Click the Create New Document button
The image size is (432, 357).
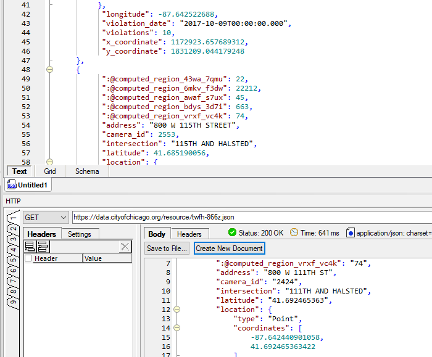[230, 248]
